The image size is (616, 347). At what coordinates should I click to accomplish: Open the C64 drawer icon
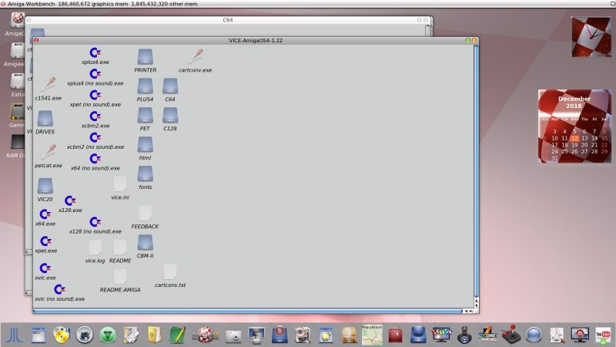[170, 86]
